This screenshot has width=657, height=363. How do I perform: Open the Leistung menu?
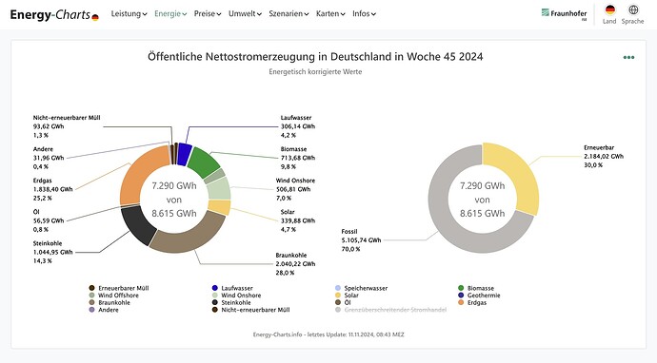tap(129, 14)
